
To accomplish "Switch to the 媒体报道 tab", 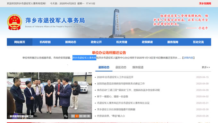I will (x=138, y=67).
